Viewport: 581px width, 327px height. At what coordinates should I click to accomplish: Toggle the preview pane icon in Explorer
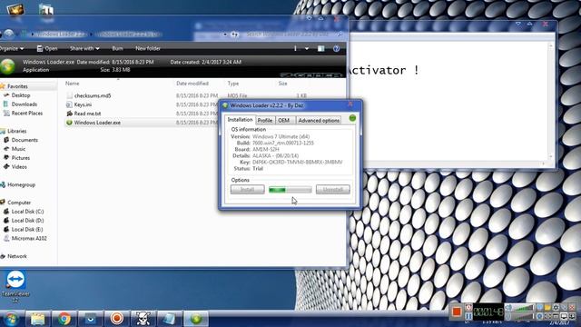tap(320, 48)
